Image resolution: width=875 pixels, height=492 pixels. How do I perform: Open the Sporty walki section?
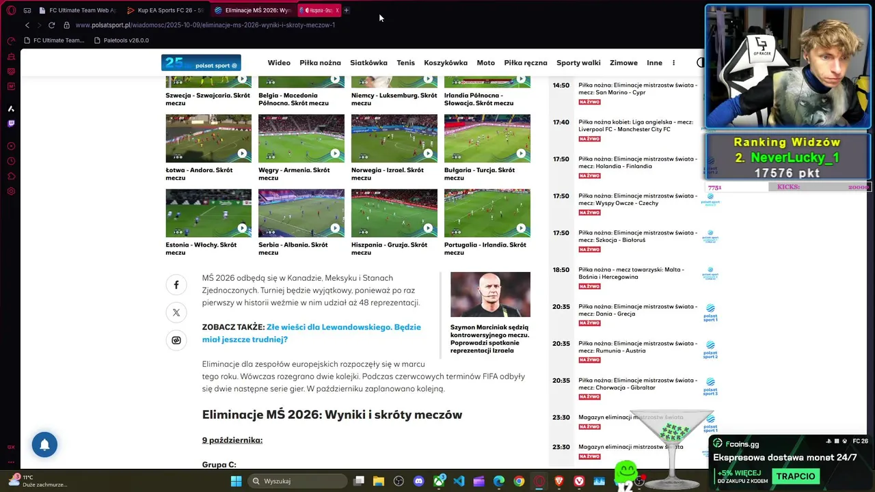coord(578,63)
